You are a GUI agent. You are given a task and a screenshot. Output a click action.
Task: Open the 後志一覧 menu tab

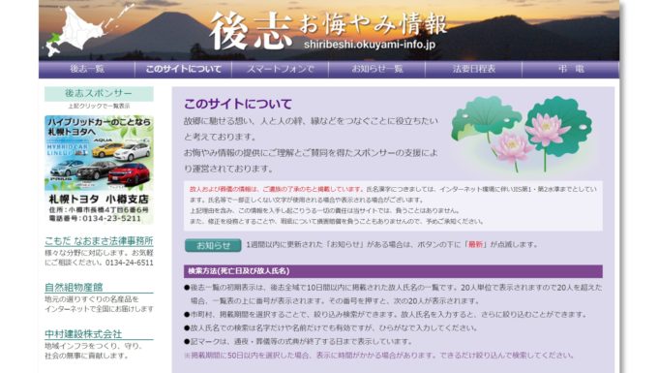coord(87,70)
